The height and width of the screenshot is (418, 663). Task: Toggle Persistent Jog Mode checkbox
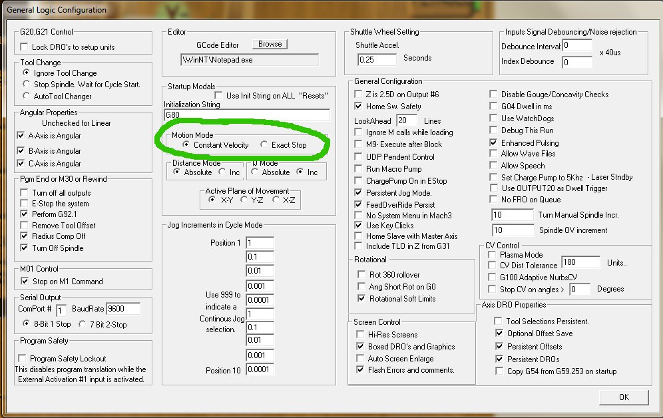359,192
